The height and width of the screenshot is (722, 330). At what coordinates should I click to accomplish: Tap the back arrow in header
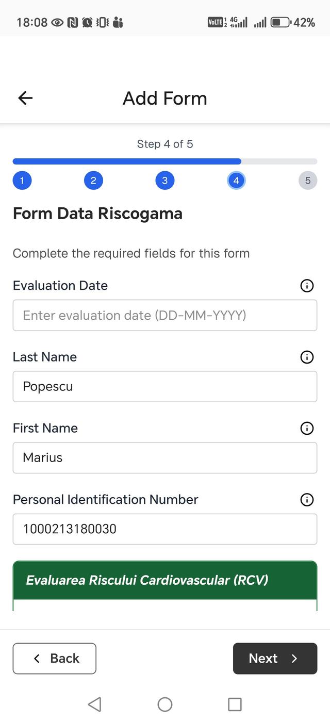[x=25, y=98]
